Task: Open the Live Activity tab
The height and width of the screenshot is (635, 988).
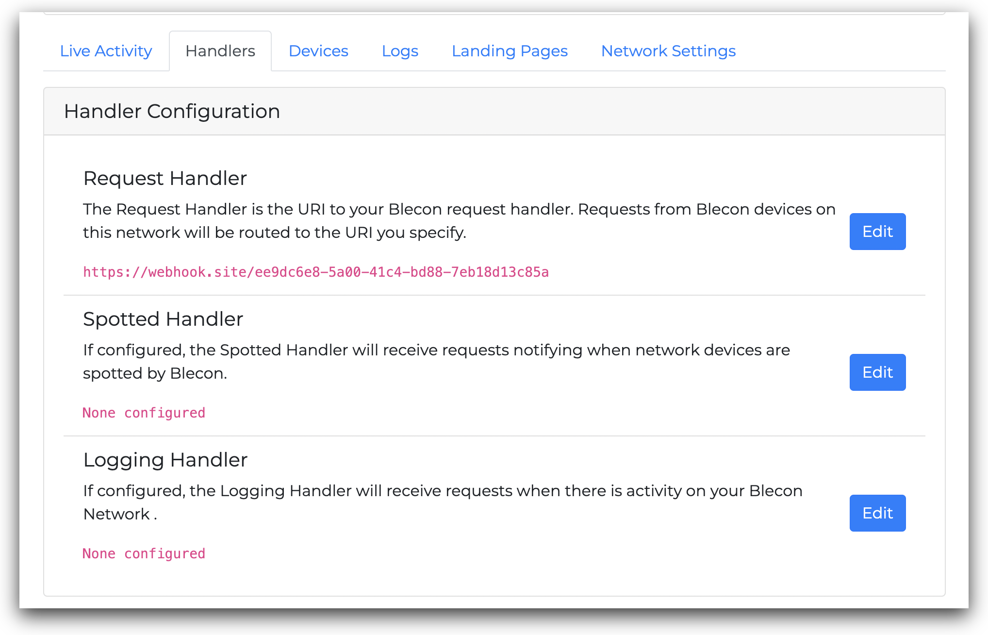Action: tap(106, 51)
